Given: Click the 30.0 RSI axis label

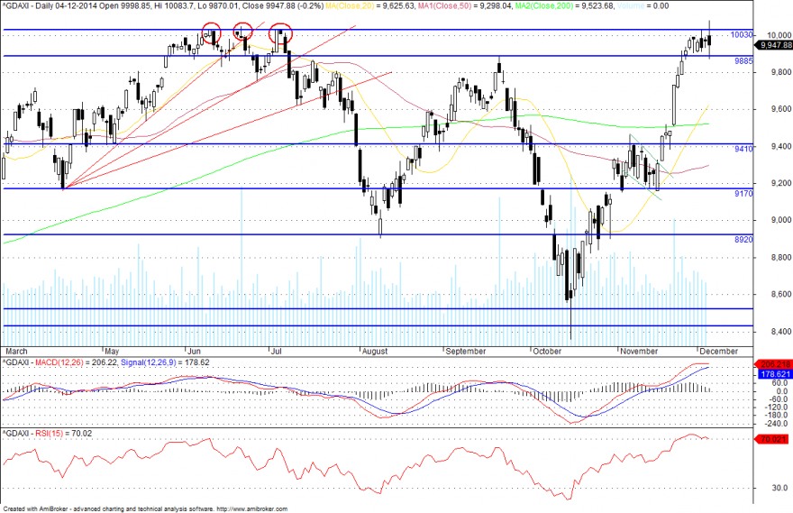Looking at the screenshot, I should point(781,488).
